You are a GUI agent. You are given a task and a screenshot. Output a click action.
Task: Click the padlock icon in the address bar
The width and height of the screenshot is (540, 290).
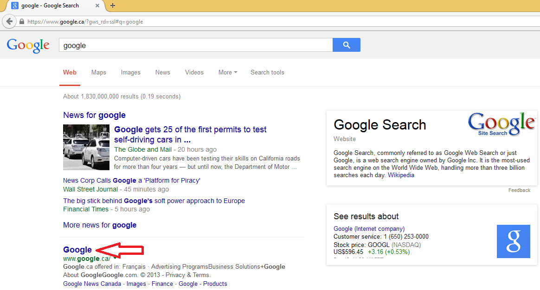(22, 22)
